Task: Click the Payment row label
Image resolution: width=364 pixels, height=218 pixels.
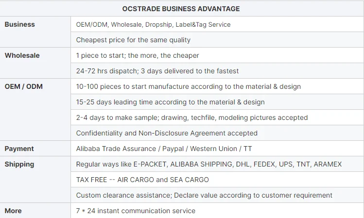Action: [x=19, y=149]
